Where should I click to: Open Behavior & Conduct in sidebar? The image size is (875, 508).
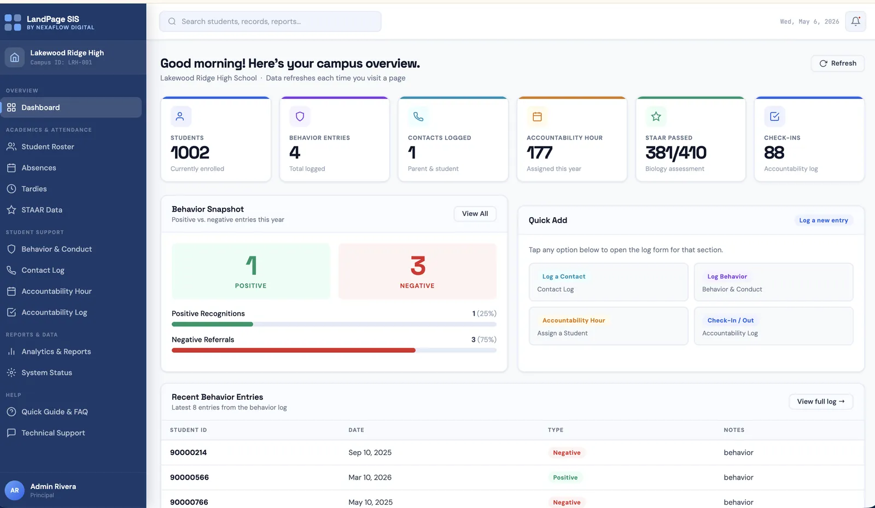71,249
